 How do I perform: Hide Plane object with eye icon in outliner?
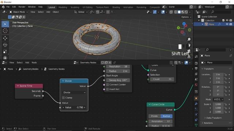tap(227, 24)
